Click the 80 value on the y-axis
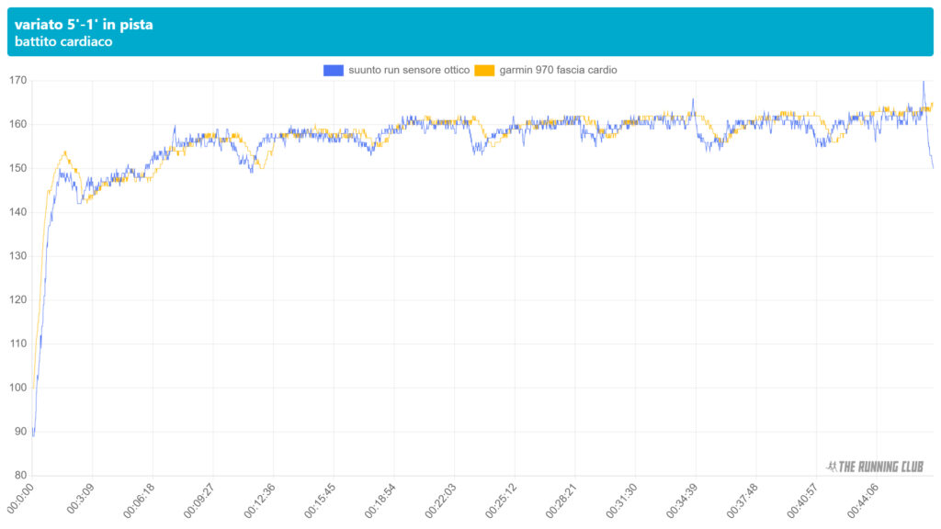The width and height of the screenshot is (941, 529). click(x=20, y=476)
